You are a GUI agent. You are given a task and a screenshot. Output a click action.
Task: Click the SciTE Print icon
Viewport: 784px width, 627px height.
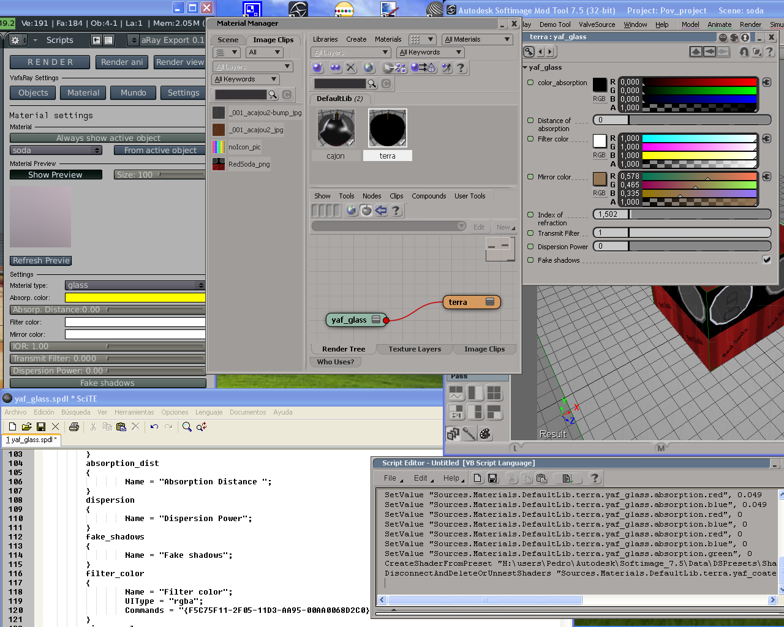pyautogui.click(x=74, y=427)
